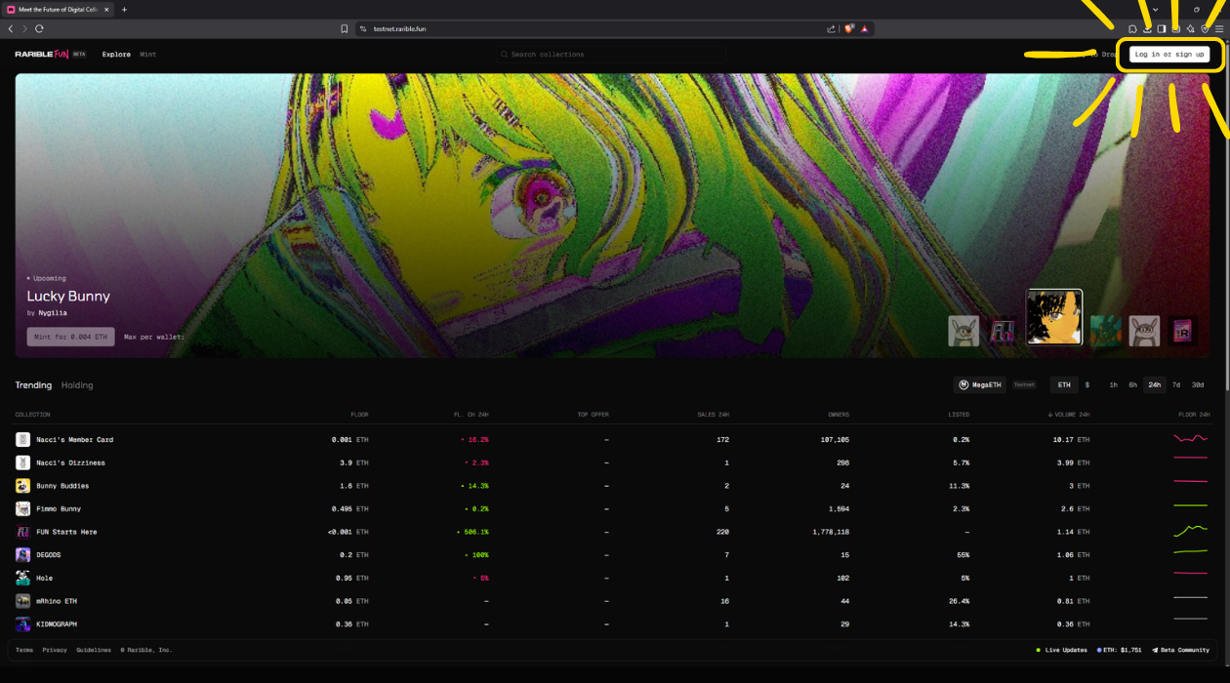Toggle the browser sidebar panel icon
The image size is (1230, 683).
coord(1162,29)
